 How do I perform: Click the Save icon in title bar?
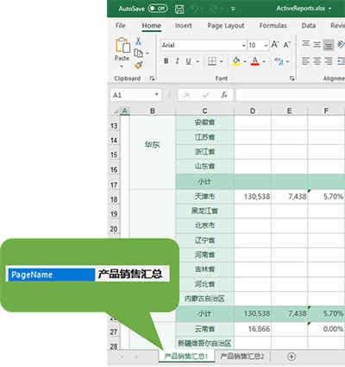click(179, 9)
